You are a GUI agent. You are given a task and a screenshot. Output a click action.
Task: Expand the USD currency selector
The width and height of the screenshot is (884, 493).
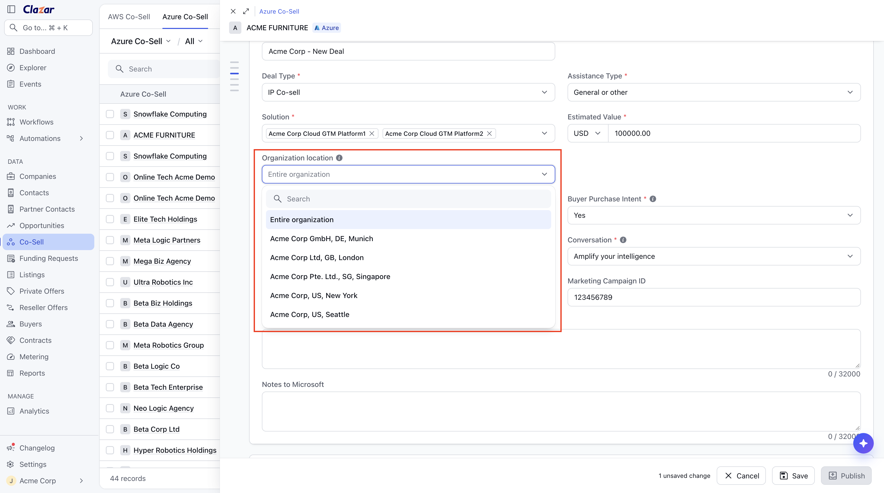point(588,133)
